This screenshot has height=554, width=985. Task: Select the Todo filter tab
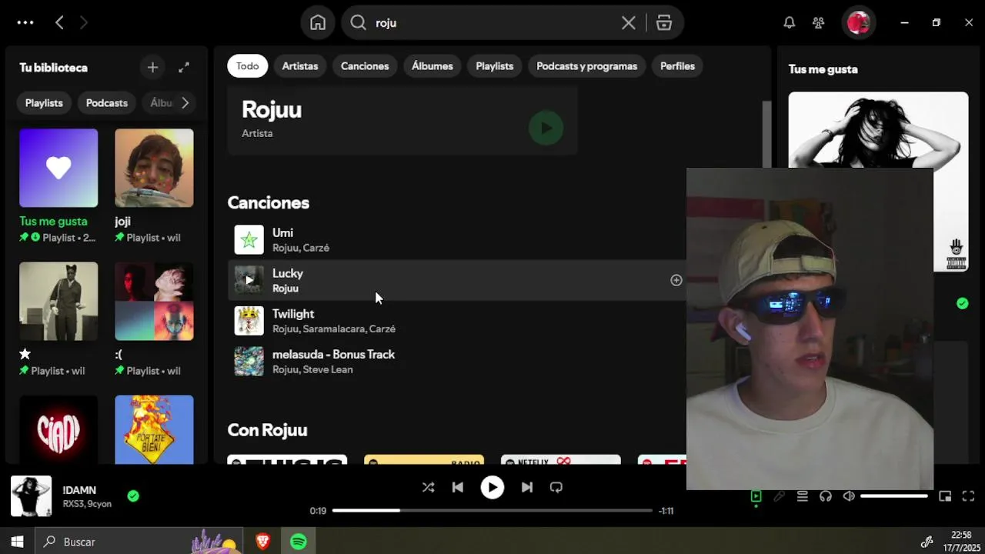(247, 66)
